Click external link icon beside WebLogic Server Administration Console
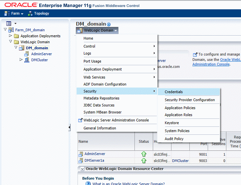Image resolution: width=241 pixels, height=185 pixels. (x=80, y=120)
